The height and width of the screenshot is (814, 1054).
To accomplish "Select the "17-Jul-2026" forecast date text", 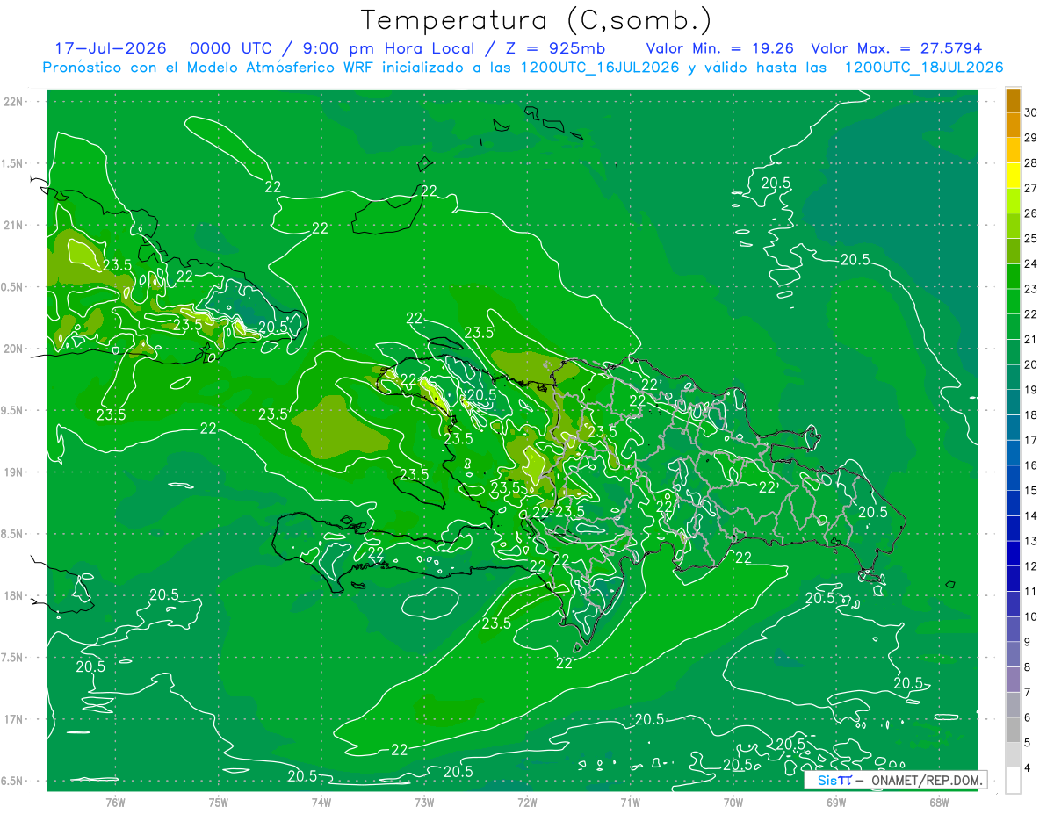I will click(110, 48).
